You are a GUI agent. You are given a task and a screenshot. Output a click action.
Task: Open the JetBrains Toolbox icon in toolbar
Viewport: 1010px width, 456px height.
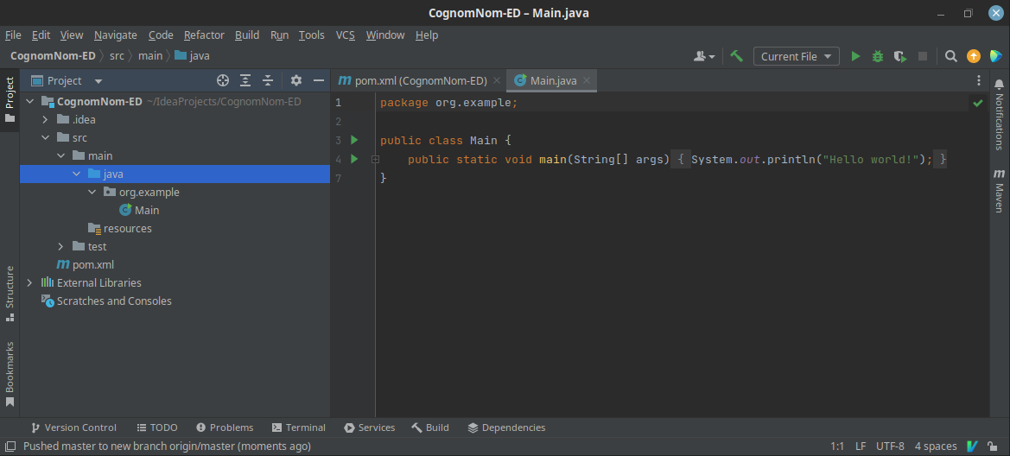tap(996, 56)
